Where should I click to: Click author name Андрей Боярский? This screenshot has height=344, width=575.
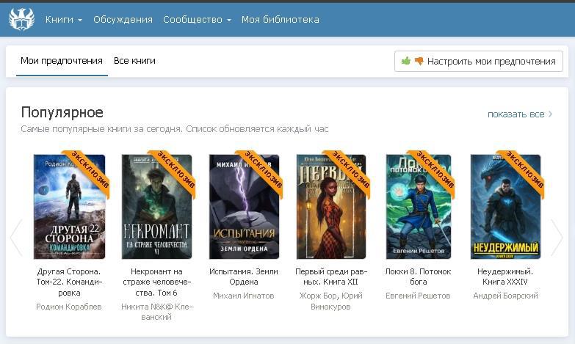point(505,296)
